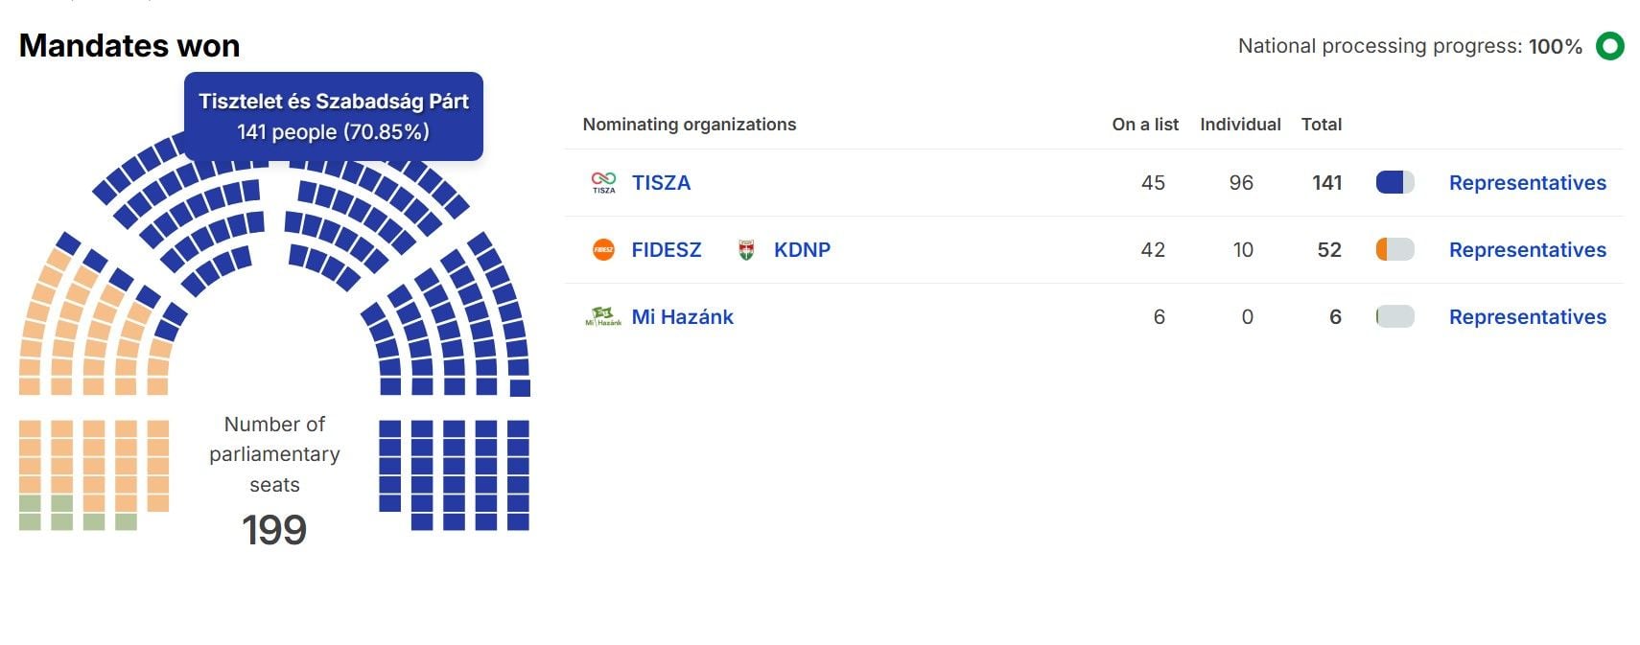Open the KDNP party link
This screenshot has height=645, width=1640.
[802, 250]
